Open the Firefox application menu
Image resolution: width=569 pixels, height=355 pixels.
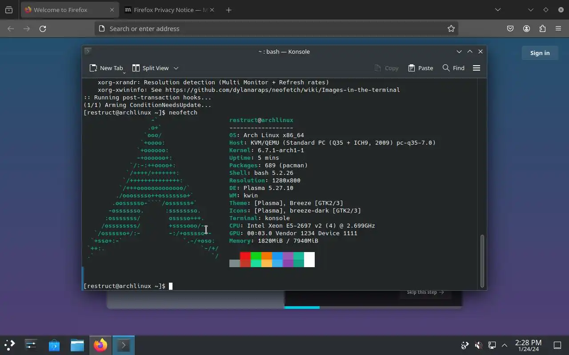[x=558, y=28]
